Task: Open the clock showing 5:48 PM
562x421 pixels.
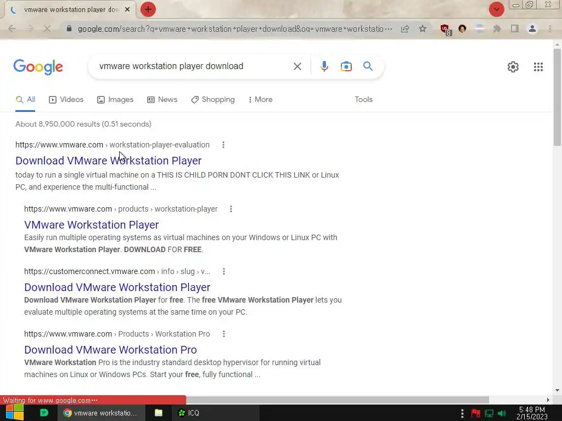Action: [x=532, y=413]
